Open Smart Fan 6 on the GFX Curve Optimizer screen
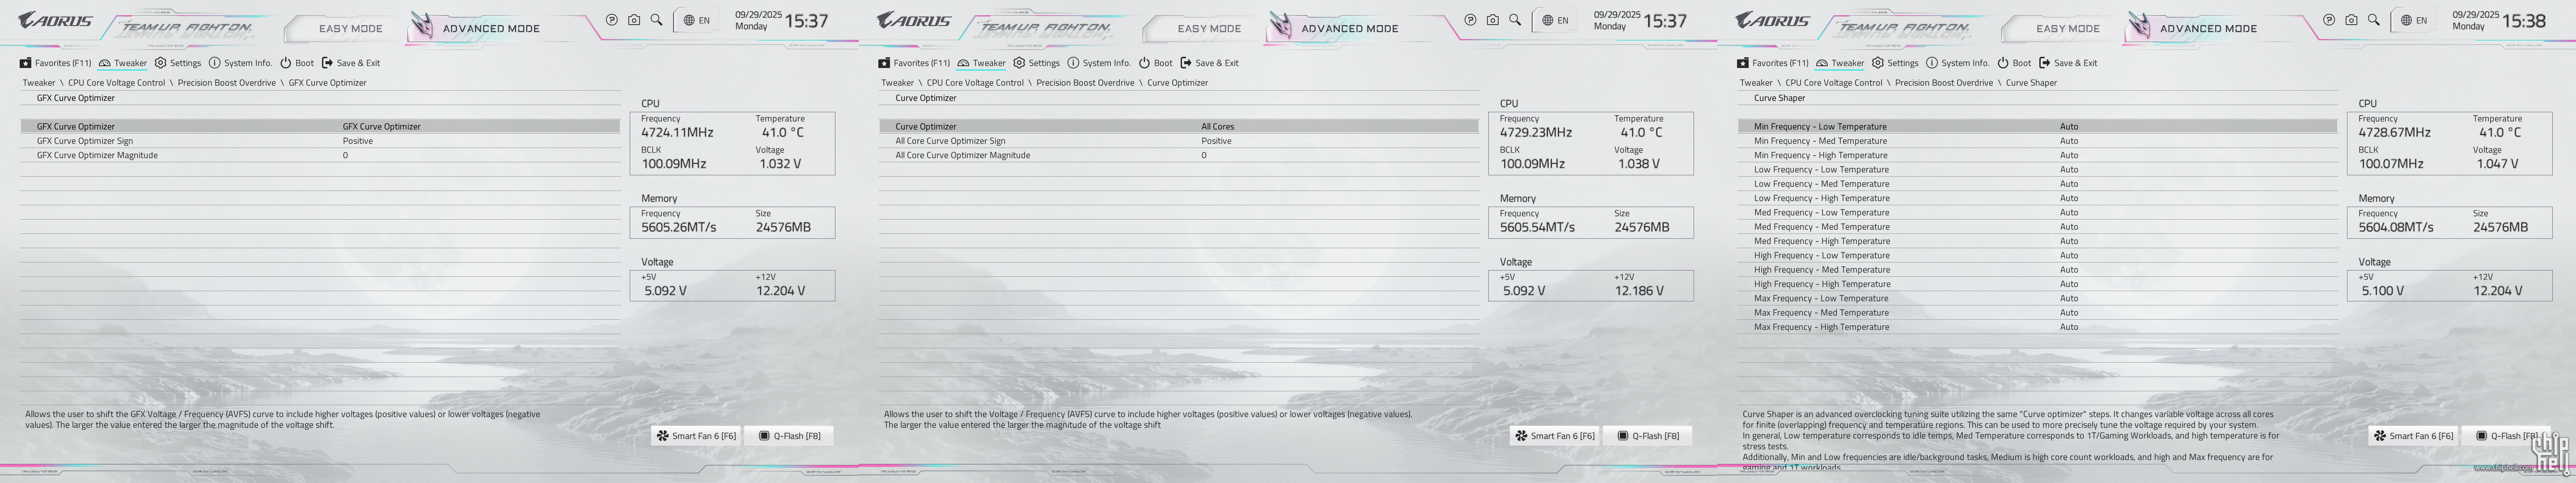 (x=696, y=436)
